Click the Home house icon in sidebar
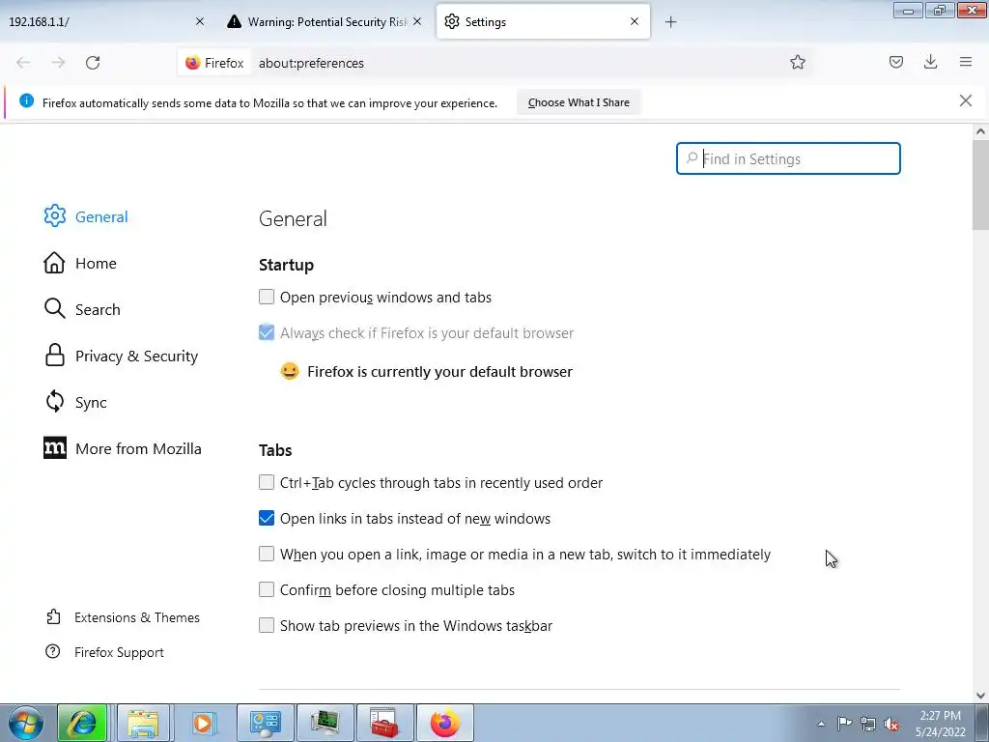989x742 pixels. point(54,263)
